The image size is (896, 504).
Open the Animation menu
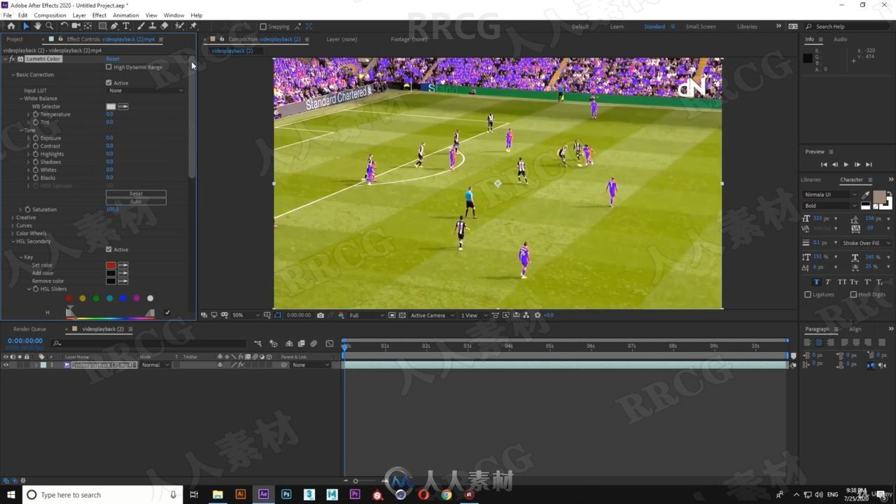point(125,15)
